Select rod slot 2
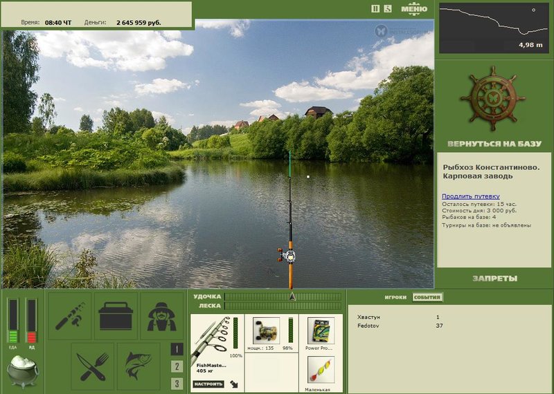This screenshot has height=394, width=554. [177, 366]
